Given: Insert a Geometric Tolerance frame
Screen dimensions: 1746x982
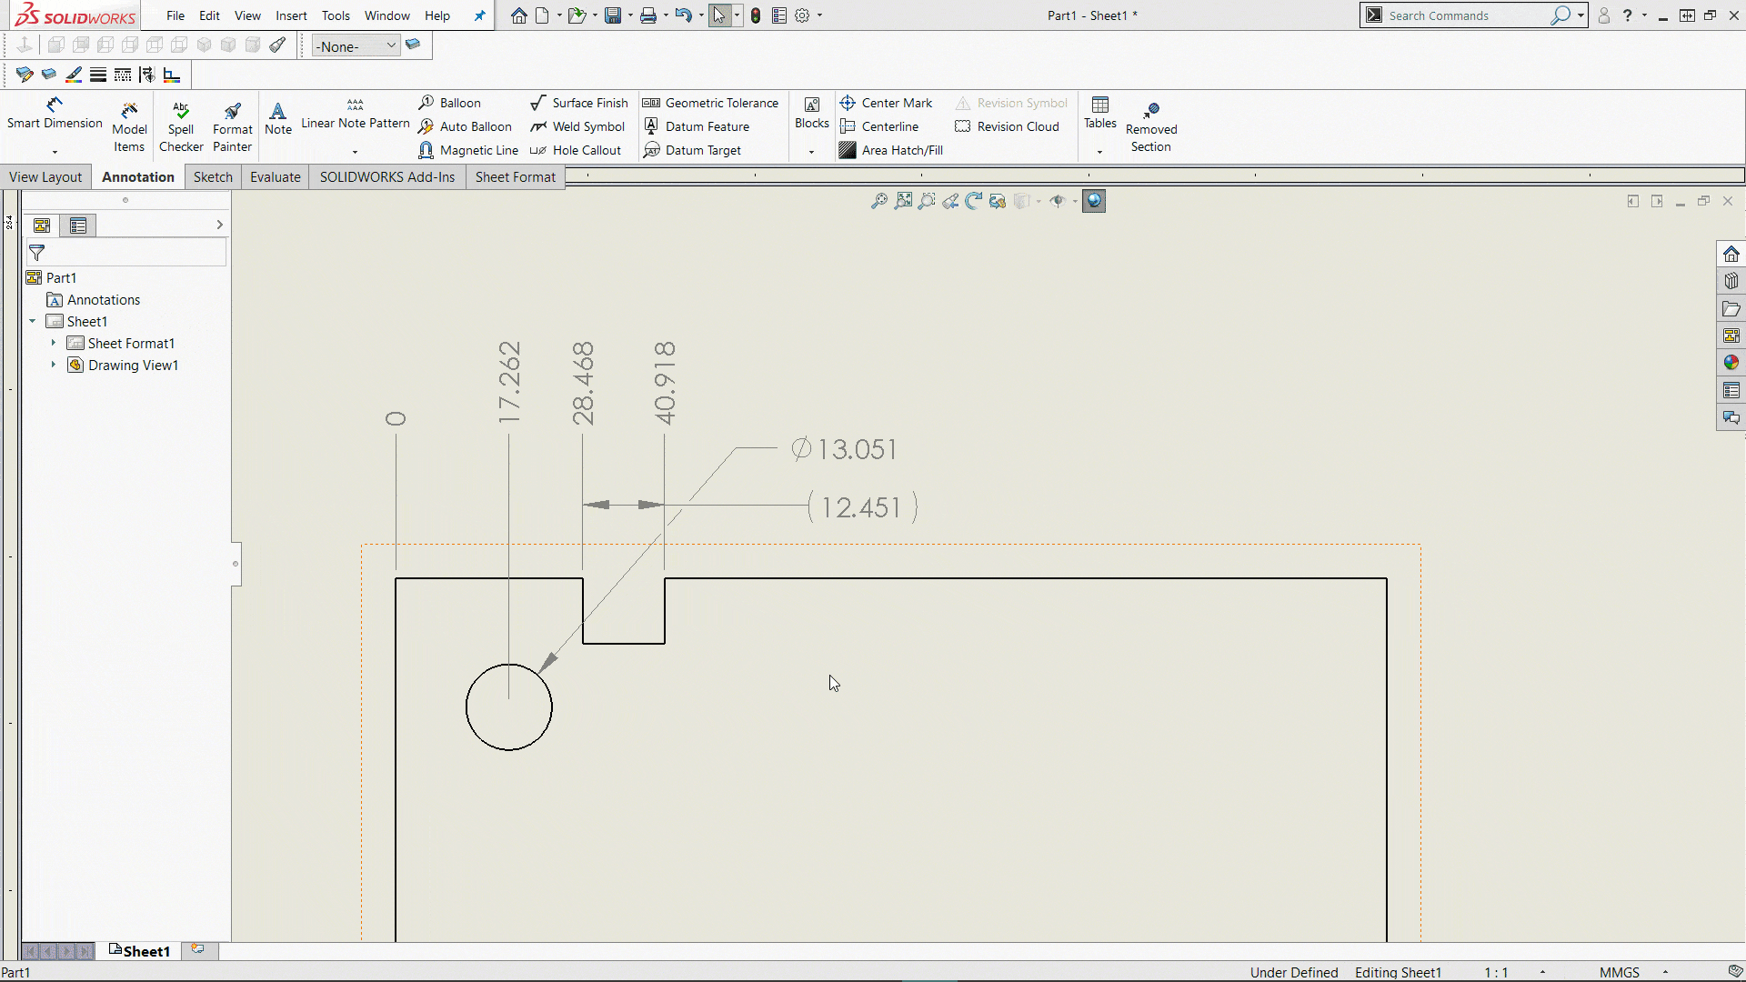Looking at the screenshot, I should [710, 103].
